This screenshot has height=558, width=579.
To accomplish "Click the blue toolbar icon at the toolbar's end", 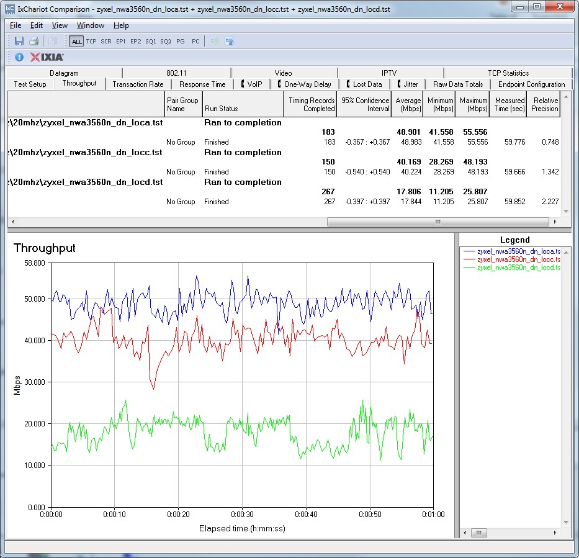I will tap(230, 41).
